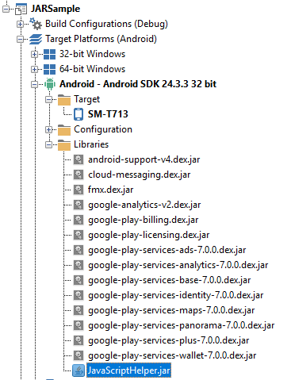The image size is (291, 380).
Task: Click the Libraries folder icon
Action: 64,145
